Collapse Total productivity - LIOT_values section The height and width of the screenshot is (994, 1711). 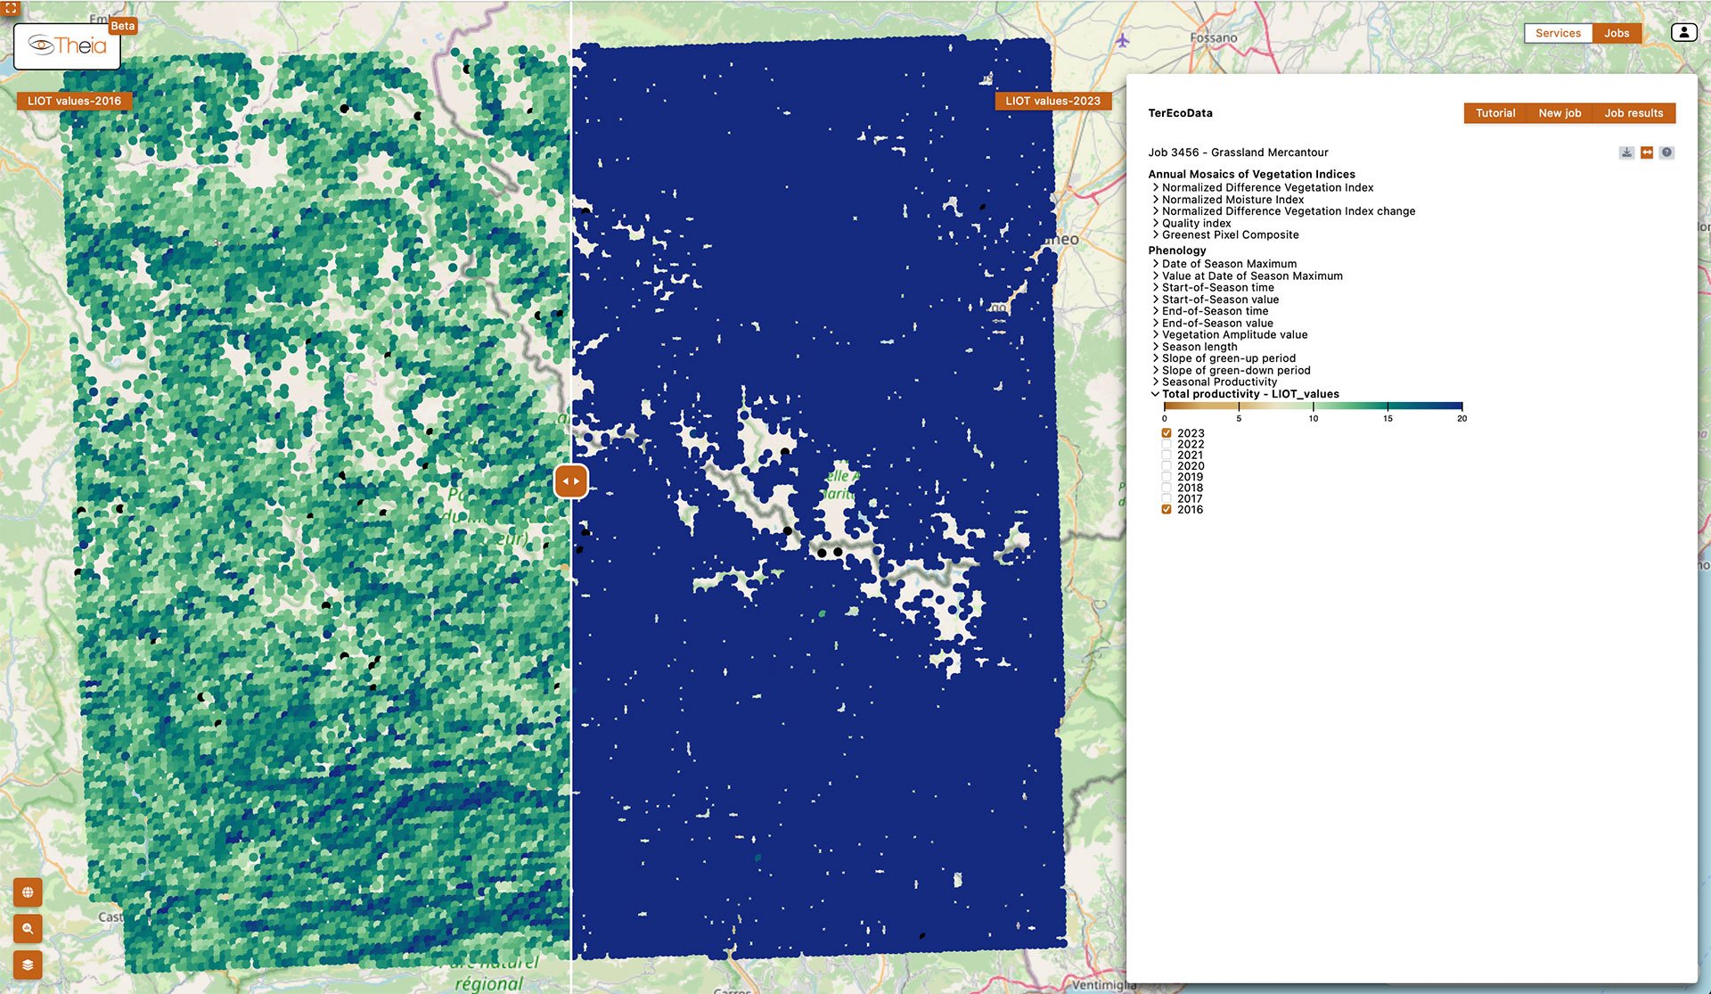click(x=1249, y=394)
